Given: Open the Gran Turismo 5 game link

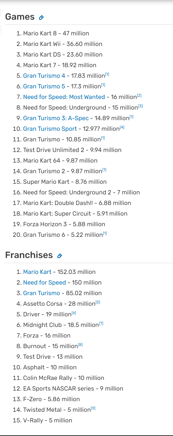Looking at the screenshot, I should 44,86.
